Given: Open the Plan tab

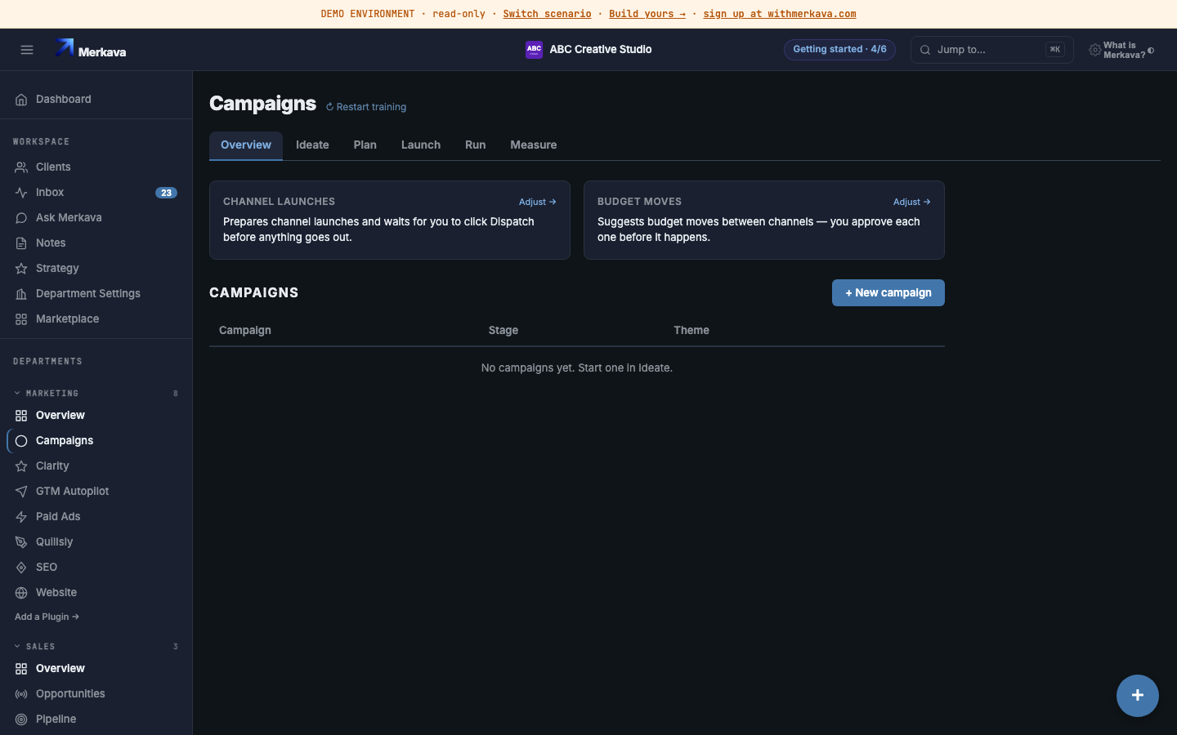Looking at the screenshot, I should click(365, 145).
